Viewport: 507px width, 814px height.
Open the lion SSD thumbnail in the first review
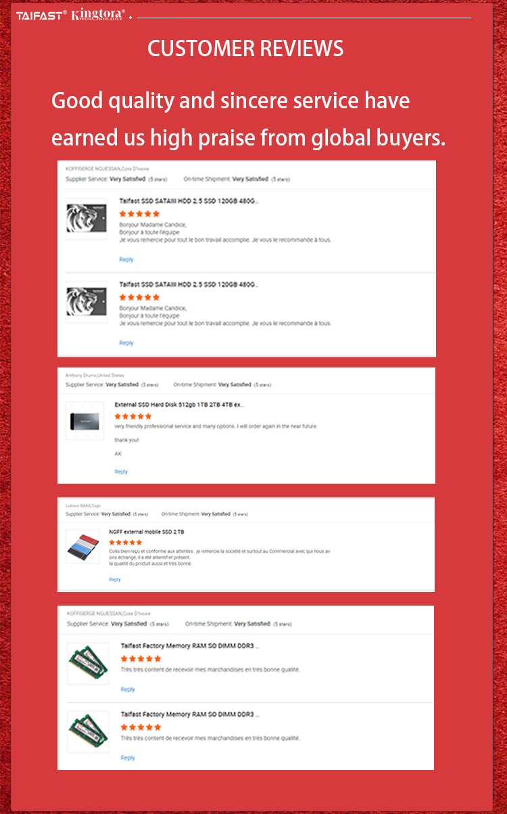87,218
